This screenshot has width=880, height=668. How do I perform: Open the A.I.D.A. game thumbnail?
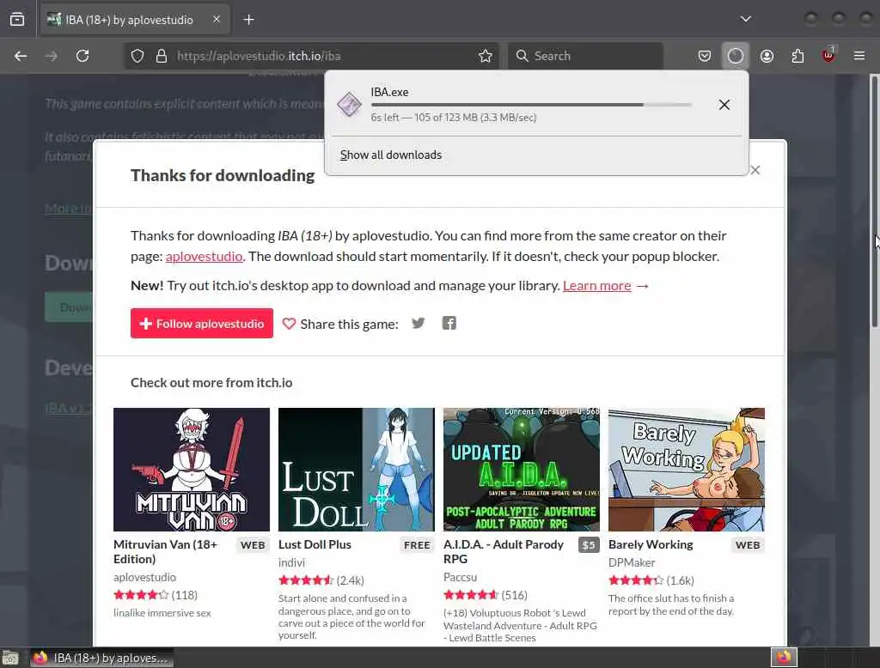[522, 470]
